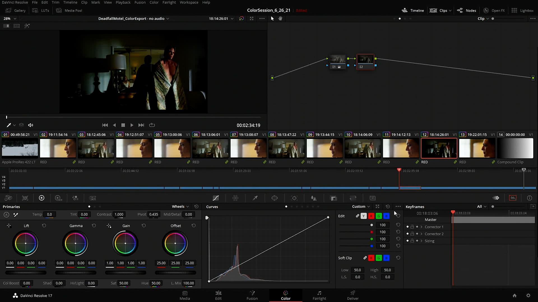The width and height of the screenshot is (538, 302).
Task: Mute audio with the speaker icon
Action: (x=31, y=125)
